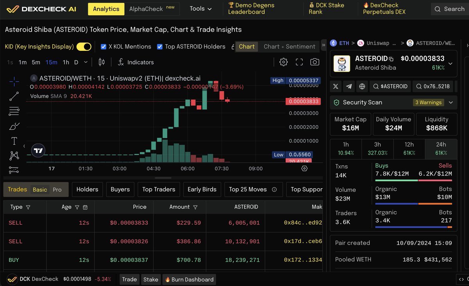View the 3 Warnings badge
The width and height of the screenshot is (469, 286).
coord(429,102)
